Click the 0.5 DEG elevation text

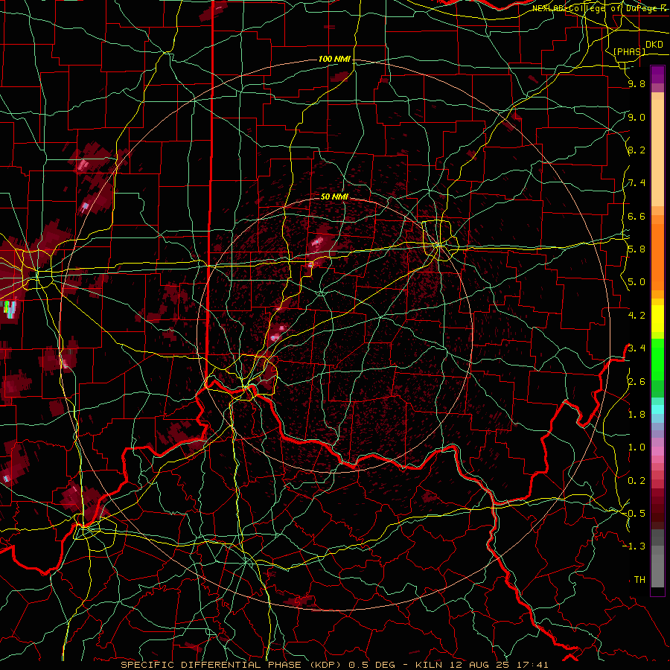(x=371, y=665)
